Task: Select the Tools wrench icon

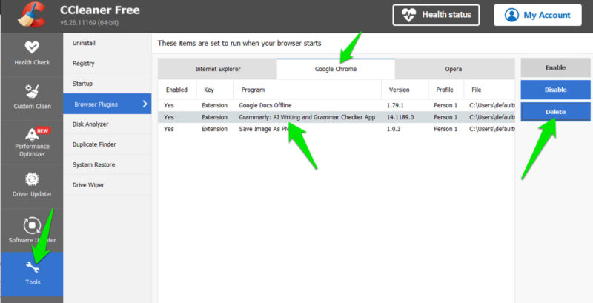Action: [33, 267]
